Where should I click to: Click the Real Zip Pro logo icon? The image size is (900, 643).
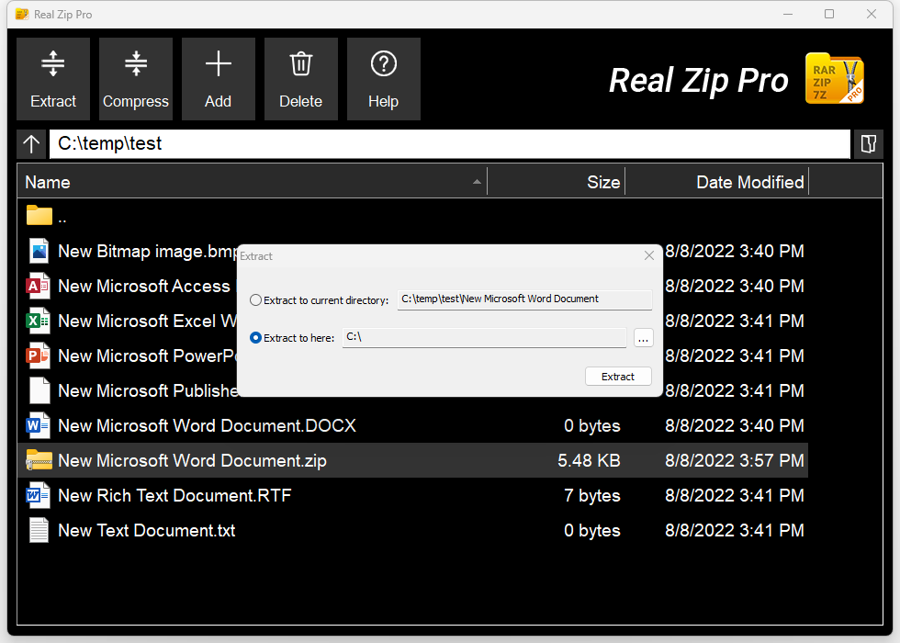(x=835, y=79)
